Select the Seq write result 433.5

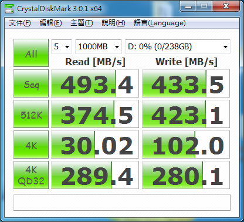pos(186,83)
